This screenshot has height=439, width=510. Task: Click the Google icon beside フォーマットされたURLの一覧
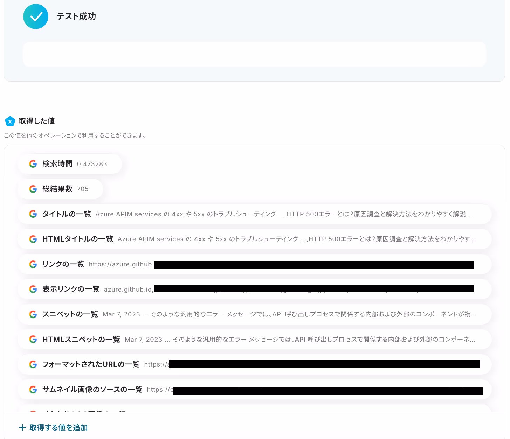coord(33,364)
